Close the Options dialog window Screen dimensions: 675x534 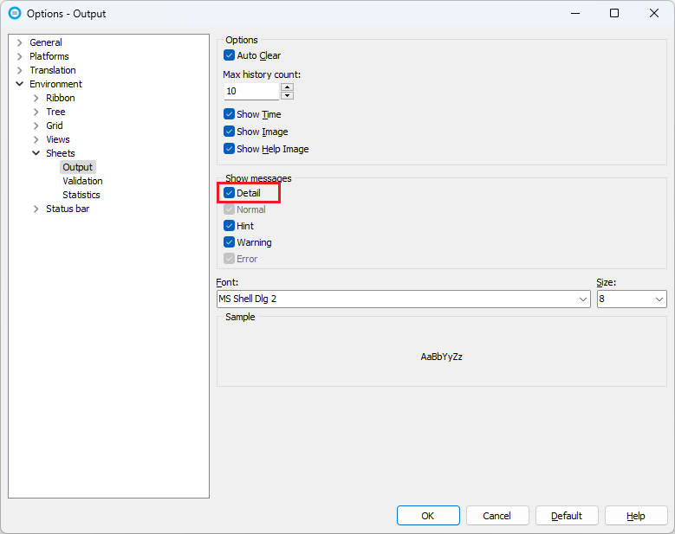(x=654, y=13)
